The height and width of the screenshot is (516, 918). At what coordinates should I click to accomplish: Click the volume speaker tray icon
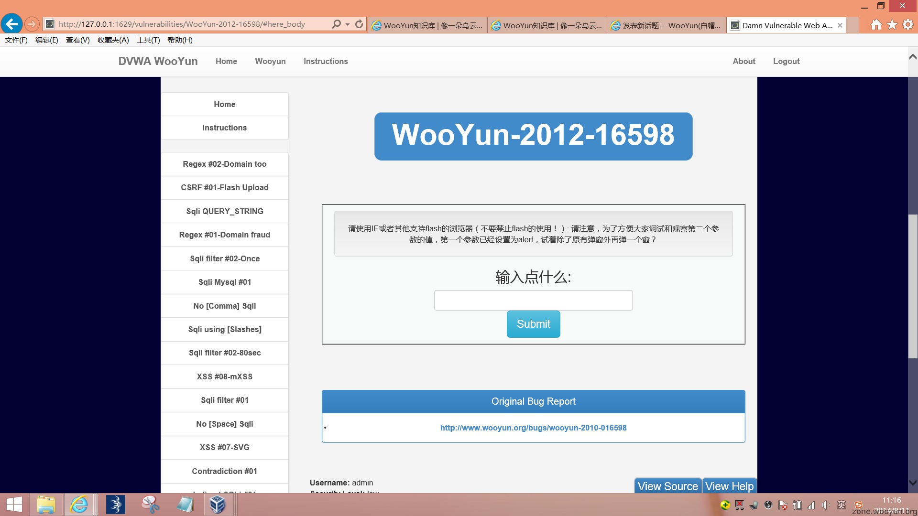[x=825, y=505]
